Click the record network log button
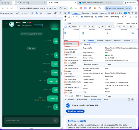 coord(65,17)
